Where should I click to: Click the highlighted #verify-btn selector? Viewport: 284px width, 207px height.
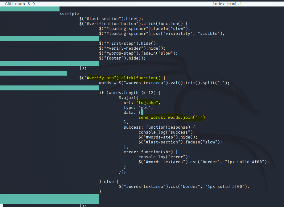coord(104,78)
